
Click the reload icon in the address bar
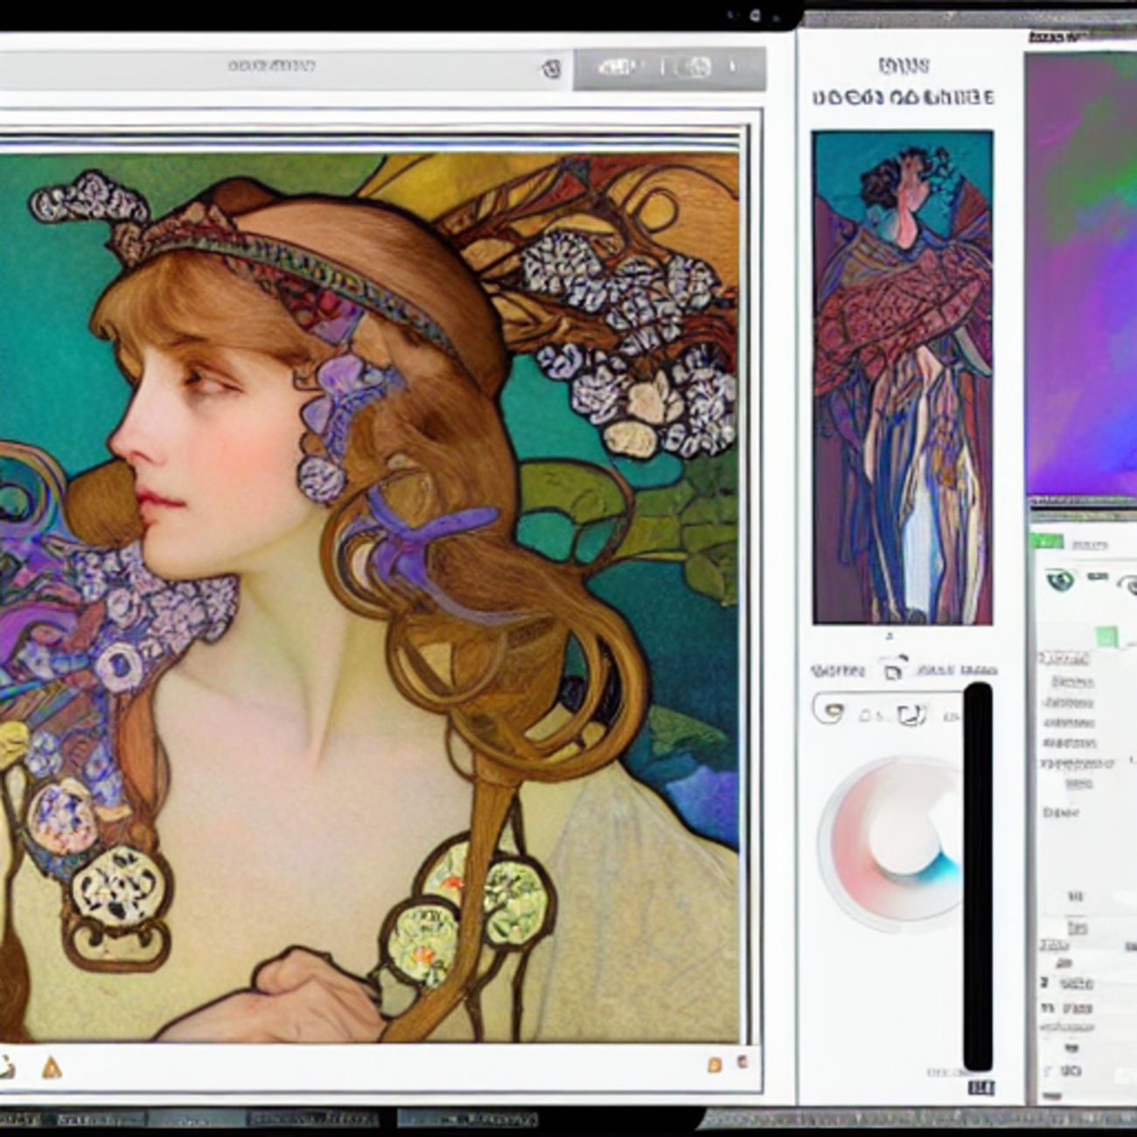[551, 68]
